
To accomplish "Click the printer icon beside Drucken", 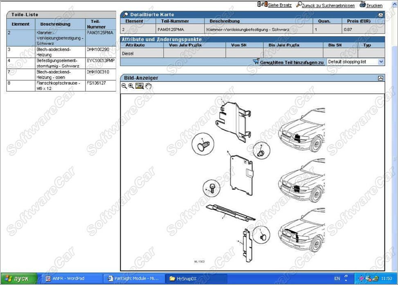I will click(362, 5).
